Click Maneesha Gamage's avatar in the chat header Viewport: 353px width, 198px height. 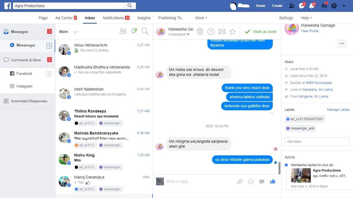(x=161, y=32)
